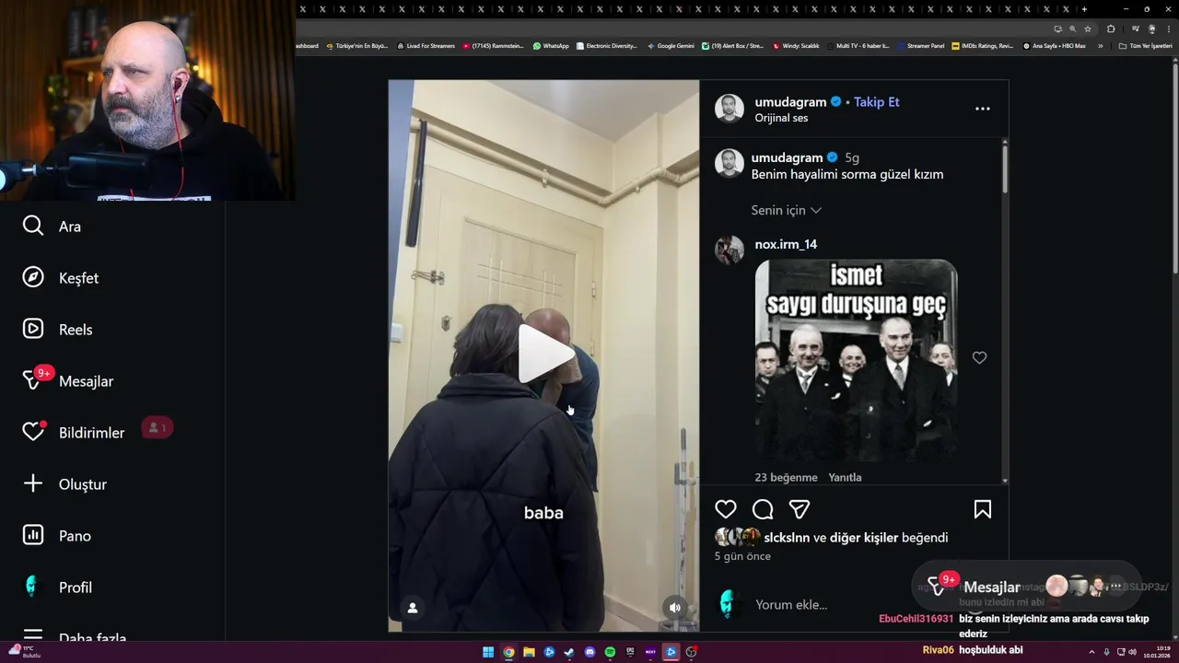
Task: Open Livad For Streamers bookmark
Action: pyautogui.click(x=426, y=46)
